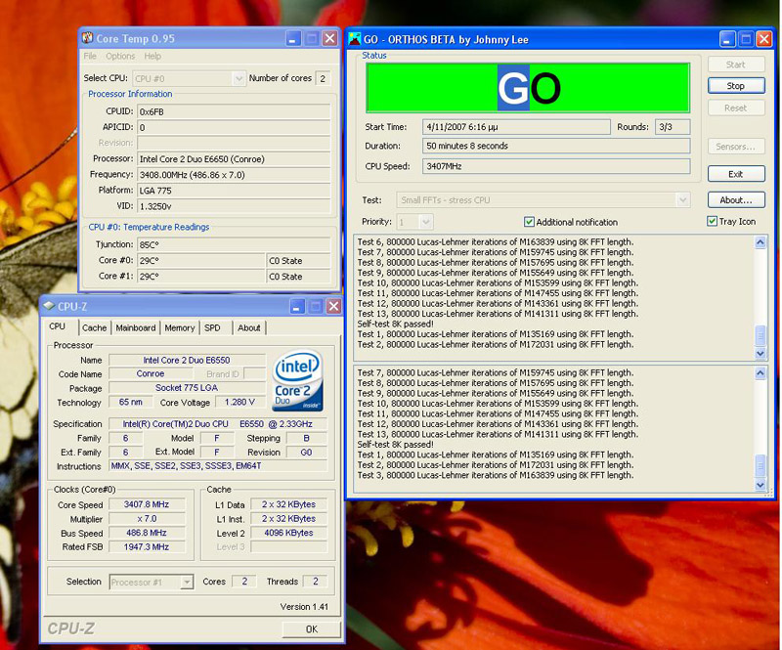Click the Tjunction value '85C°'
782x650 pixels.
(x=234, y=244)
